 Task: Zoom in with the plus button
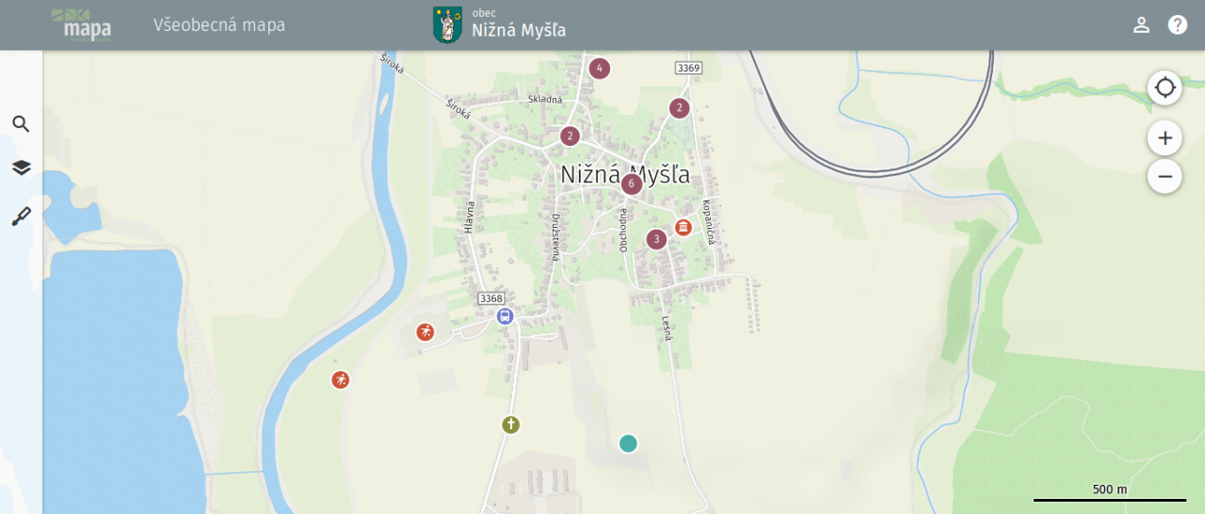1165,138
